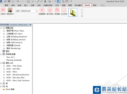Switch to the 构件坞 ribbon tab
This screenshot has width=127, height=94.
(87, 5)
